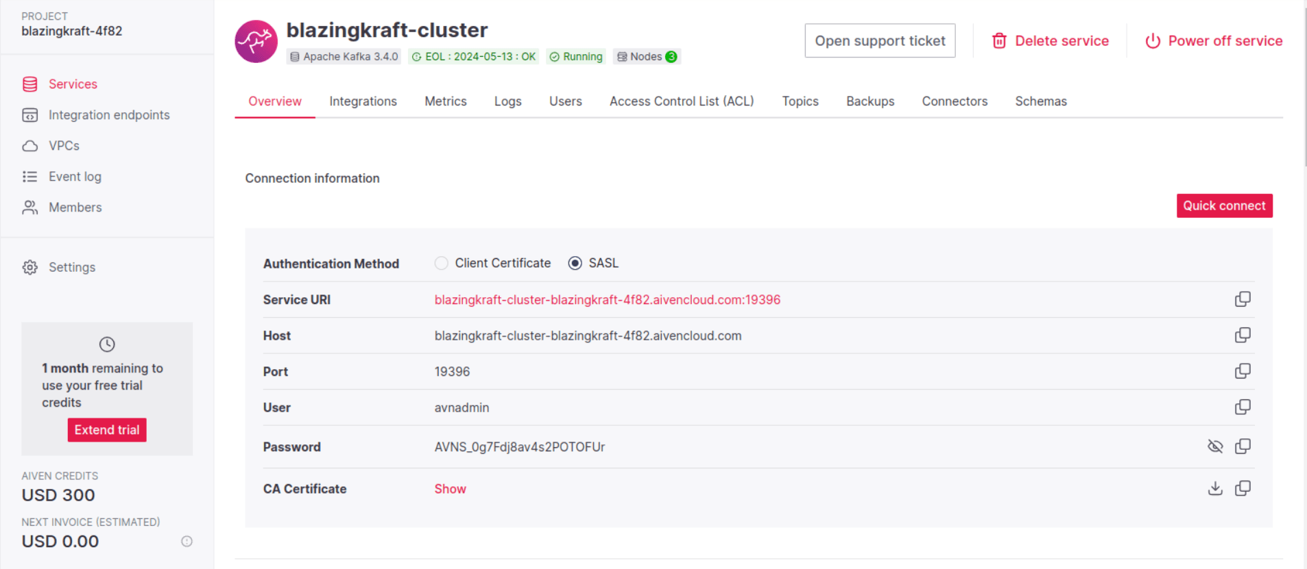1307x569 pixels.
Task: Copy the CA Certificate
Action: (x=1243, y=488)
